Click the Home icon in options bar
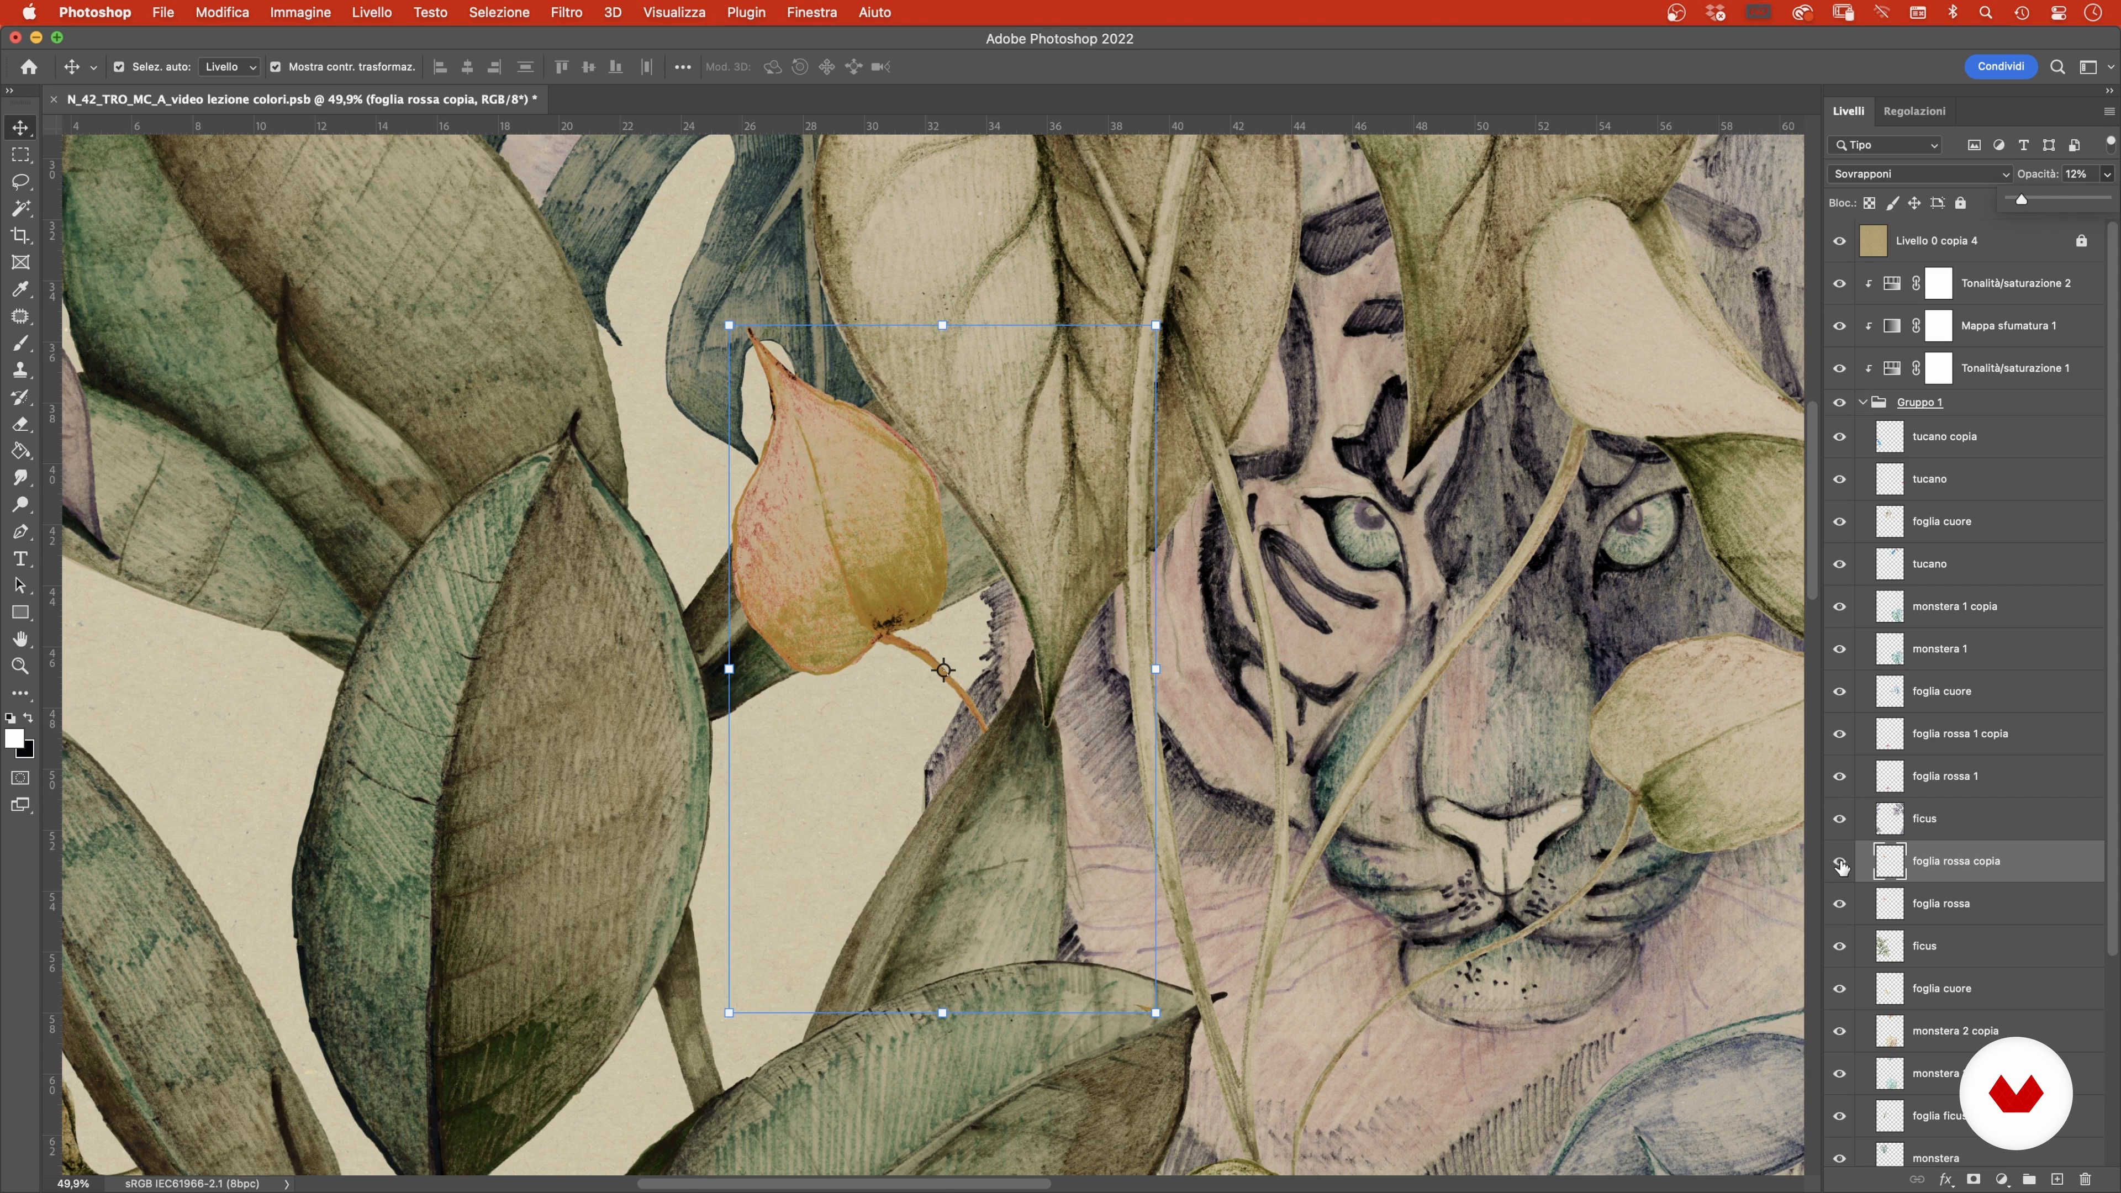Image resolution: width=2121 pixels, height=1193 pixels. tap(29, 67)
